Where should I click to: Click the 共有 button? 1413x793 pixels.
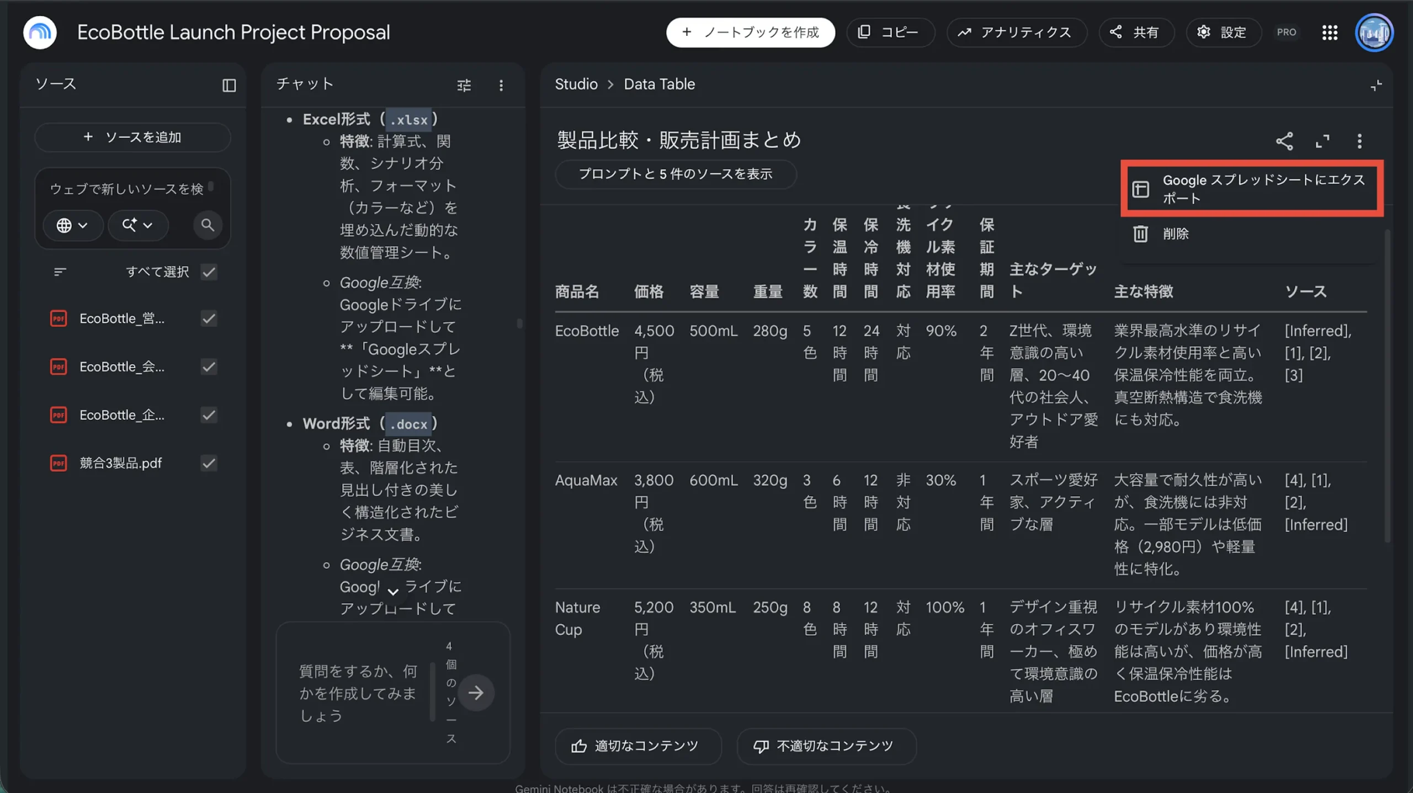[1136, 33]
